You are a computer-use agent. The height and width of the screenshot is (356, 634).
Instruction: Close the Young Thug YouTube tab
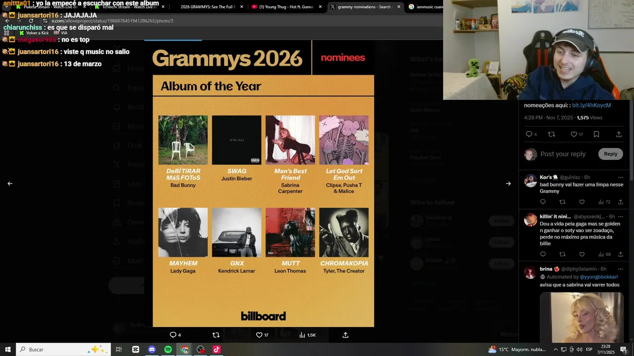[x=320, y=7]
